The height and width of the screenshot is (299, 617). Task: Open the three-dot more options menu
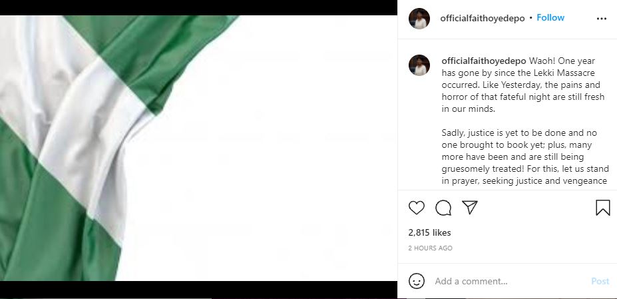coord(602,19)
